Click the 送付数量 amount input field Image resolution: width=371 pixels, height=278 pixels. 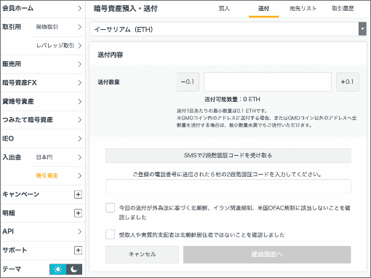click(x=268, y=82)
